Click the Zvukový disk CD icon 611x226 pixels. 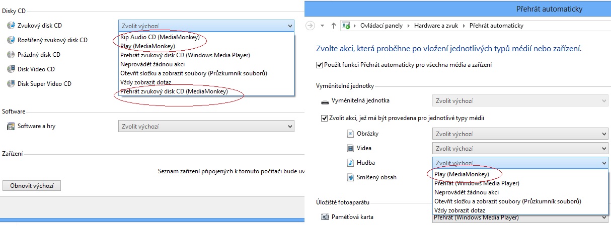coord(11,25)
